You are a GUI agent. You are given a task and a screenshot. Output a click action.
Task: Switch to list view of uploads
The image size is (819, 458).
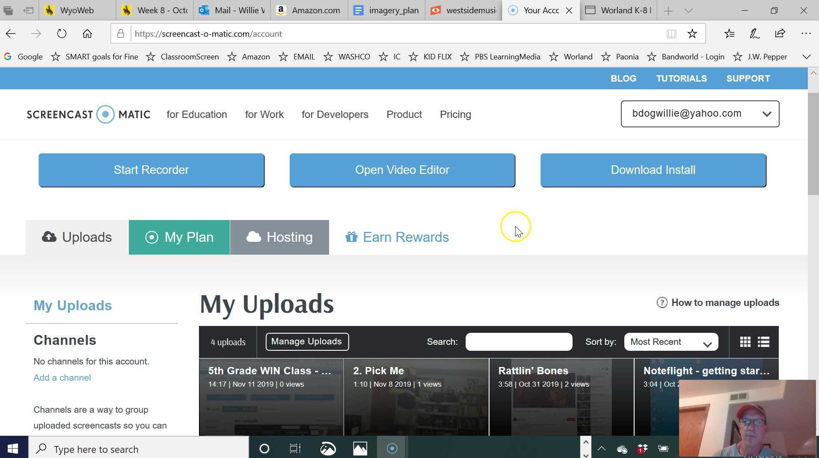coord(763,342)
